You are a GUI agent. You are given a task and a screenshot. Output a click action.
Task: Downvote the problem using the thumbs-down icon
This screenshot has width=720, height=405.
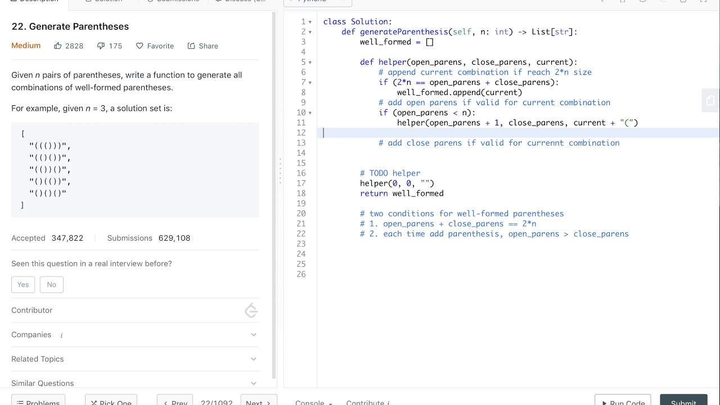pyautogui.click(x=101, y=46)
